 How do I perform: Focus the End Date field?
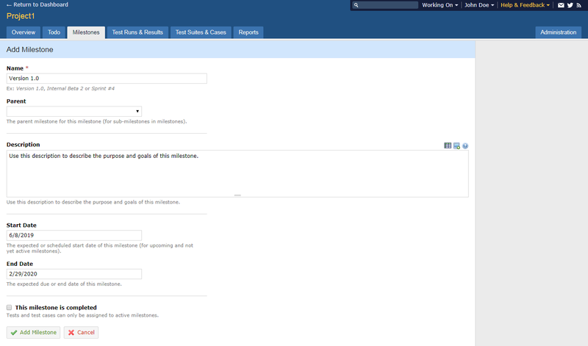tap(74, 274)
